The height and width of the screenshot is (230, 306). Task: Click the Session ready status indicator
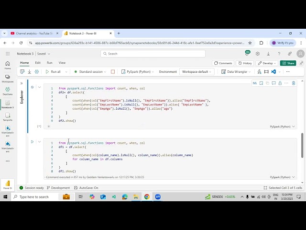(32, 188)
